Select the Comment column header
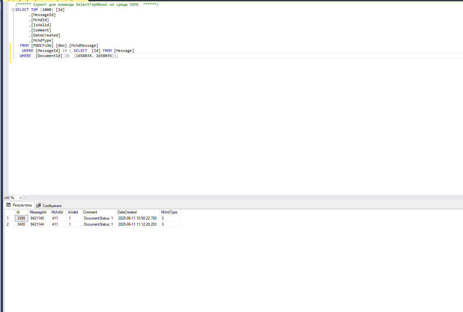This screenshot has height=312, width=463. click(x=98, y=212)
